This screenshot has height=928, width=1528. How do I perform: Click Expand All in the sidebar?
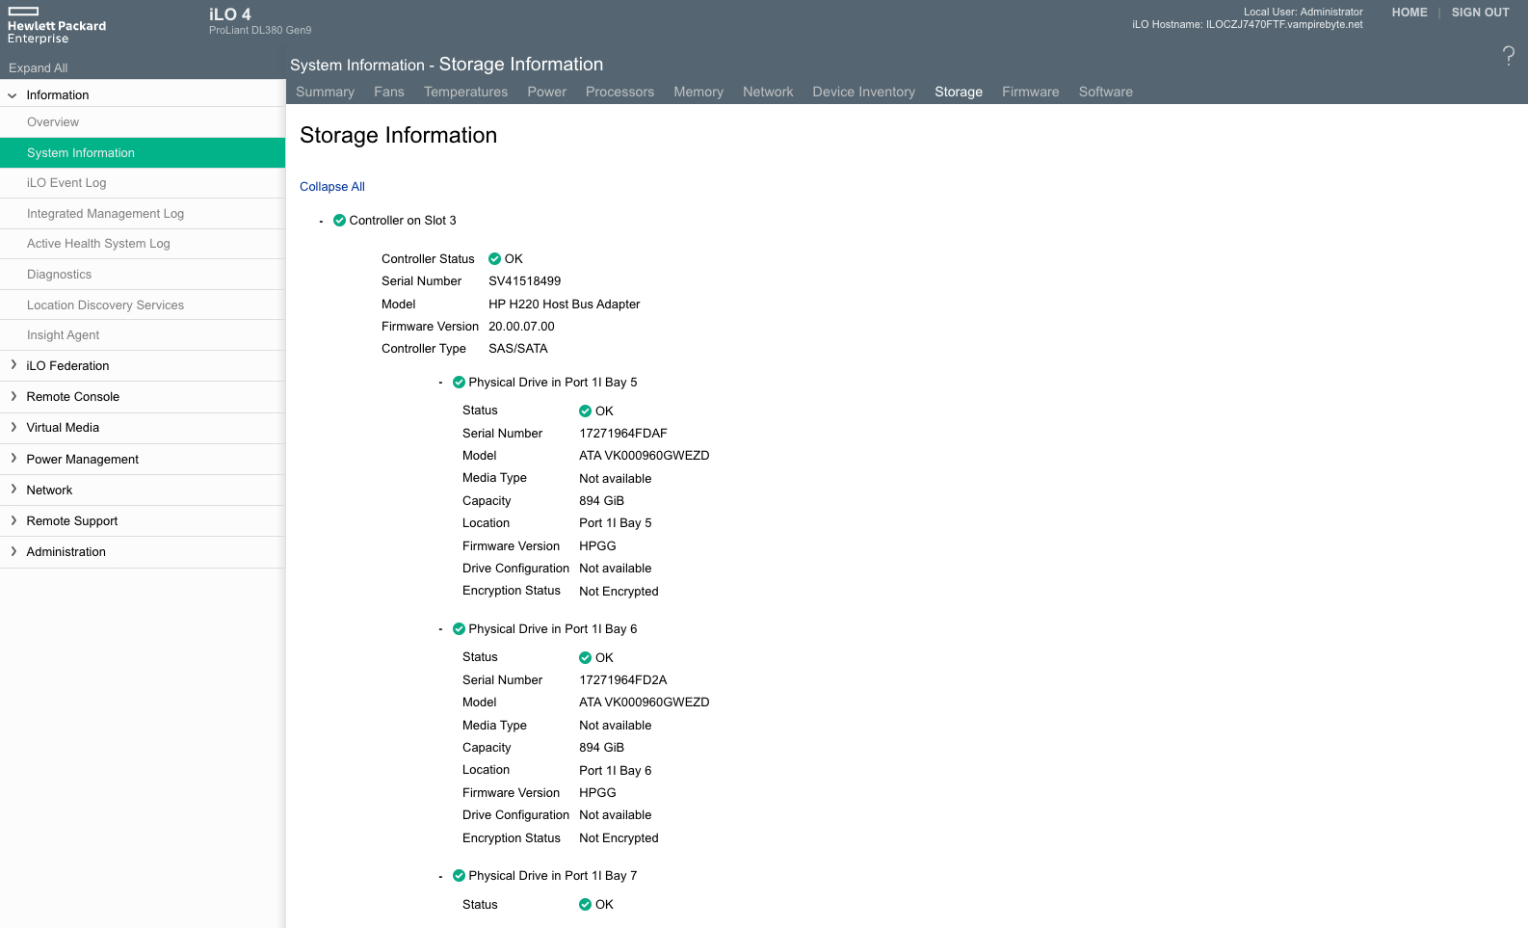39,68
